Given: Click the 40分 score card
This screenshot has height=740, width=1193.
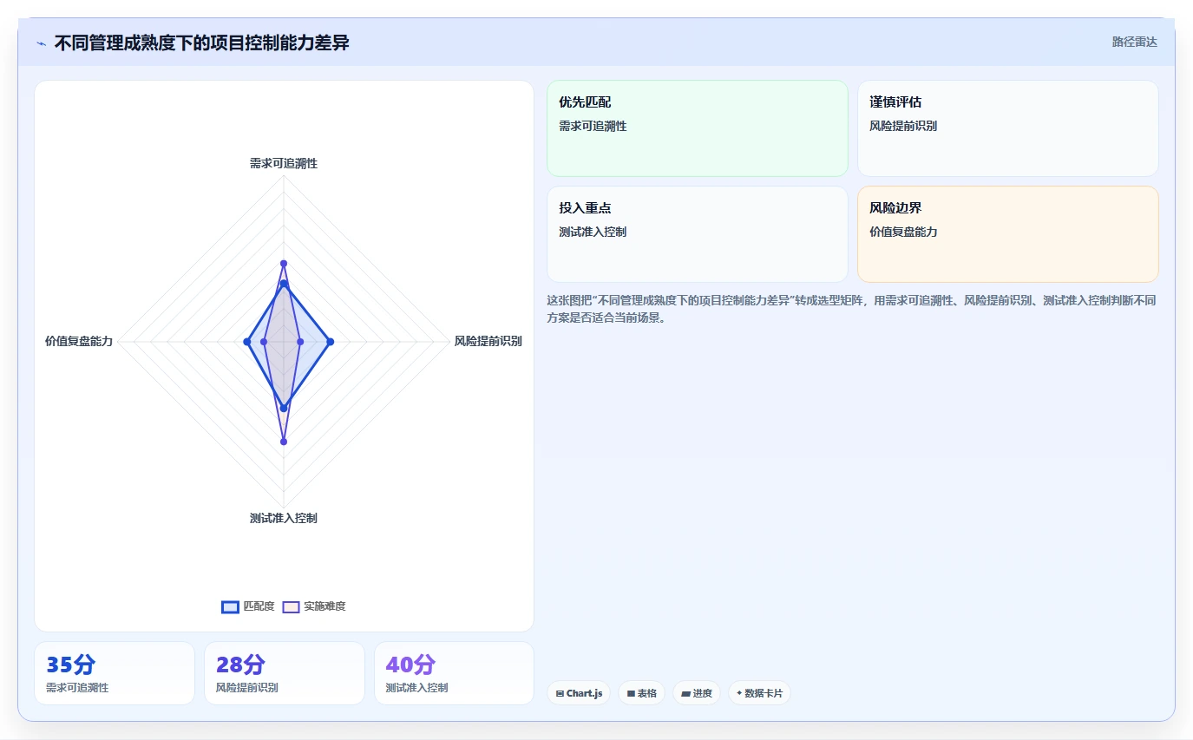Looking at the screenshot, I should coord(454,673).
